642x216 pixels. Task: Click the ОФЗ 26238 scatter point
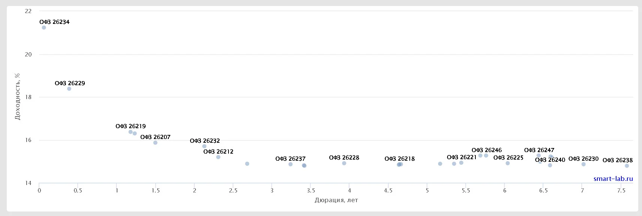pyautogui.click(x=627, y=166)
